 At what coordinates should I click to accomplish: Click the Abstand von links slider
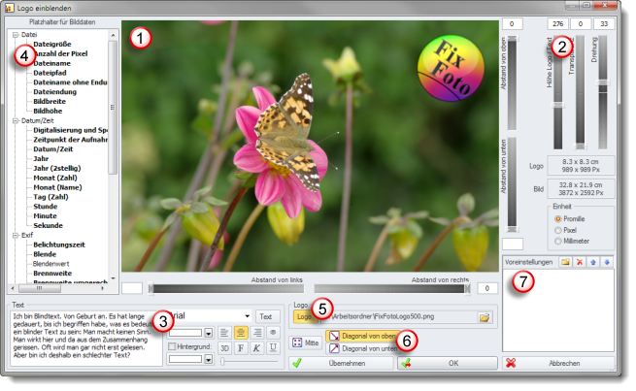click(x=227, y=288)
